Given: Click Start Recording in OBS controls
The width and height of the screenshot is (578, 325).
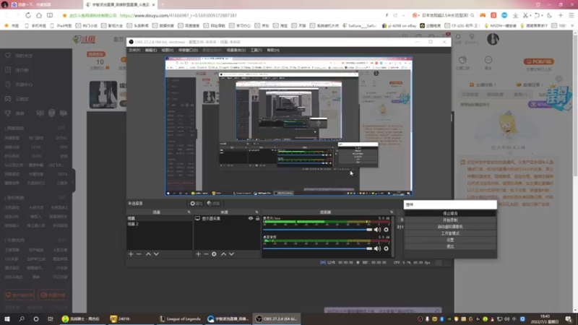Looking at the screenshot, I should [450, 220].
